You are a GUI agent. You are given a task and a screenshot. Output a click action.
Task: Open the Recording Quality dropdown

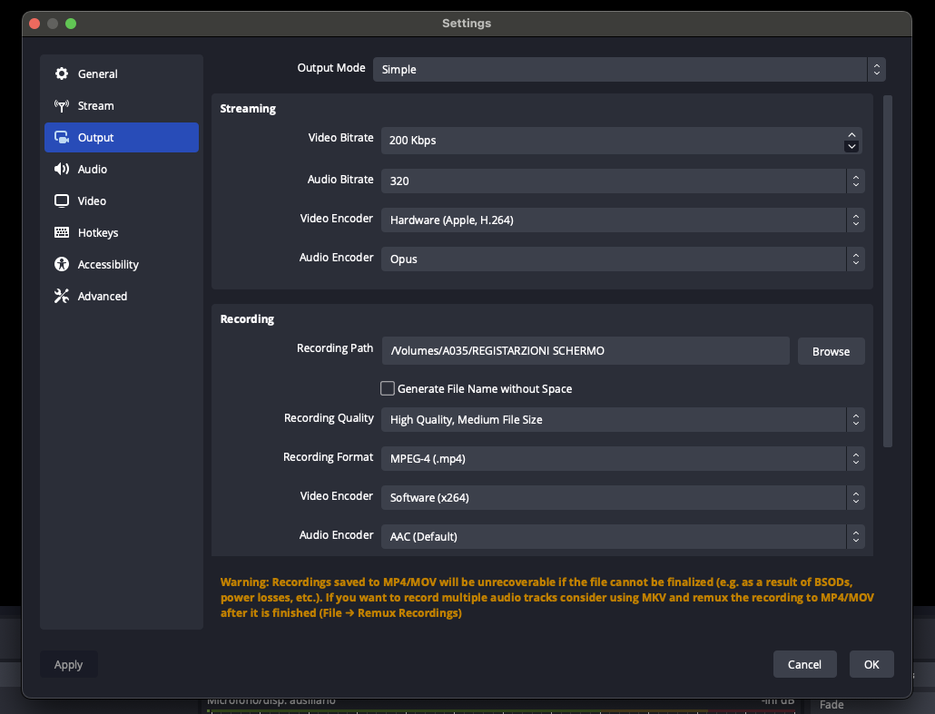point(622,419)
